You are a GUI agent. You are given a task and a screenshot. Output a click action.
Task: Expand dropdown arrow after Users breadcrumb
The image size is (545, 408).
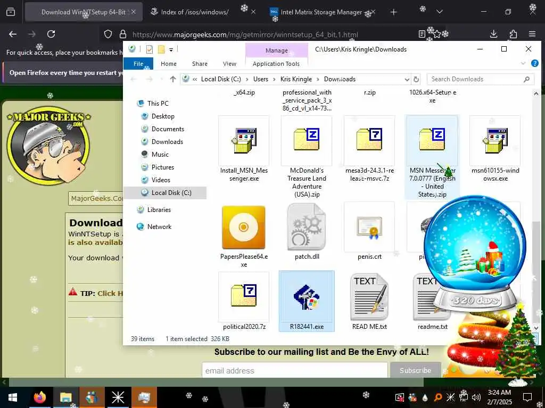click(x=274, y=80)
